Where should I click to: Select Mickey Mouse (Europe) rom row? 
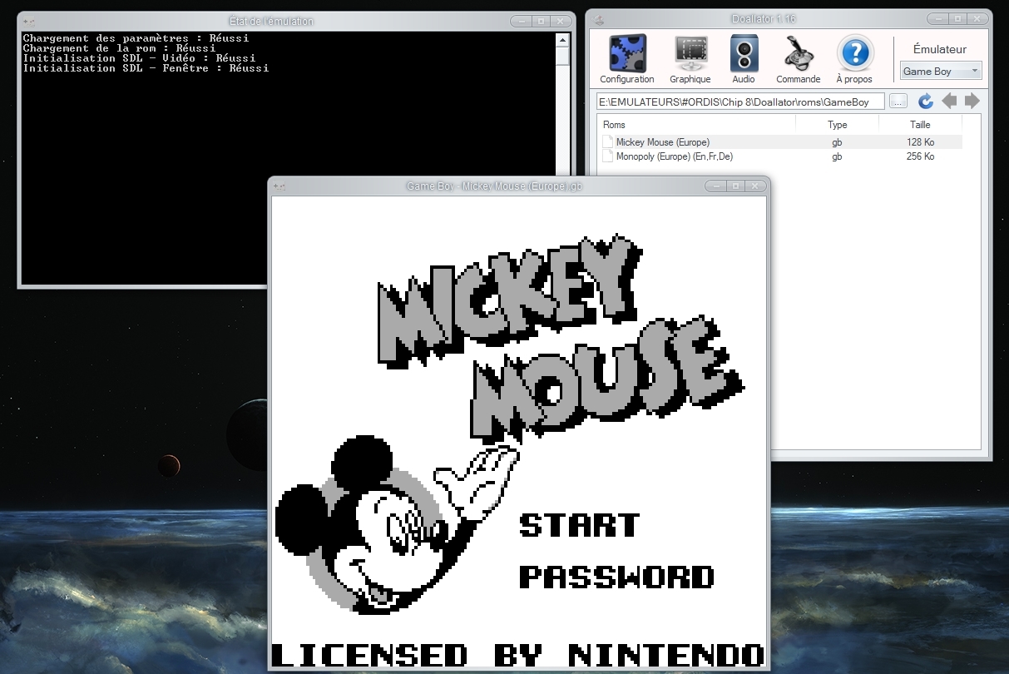tap(780, 142)
